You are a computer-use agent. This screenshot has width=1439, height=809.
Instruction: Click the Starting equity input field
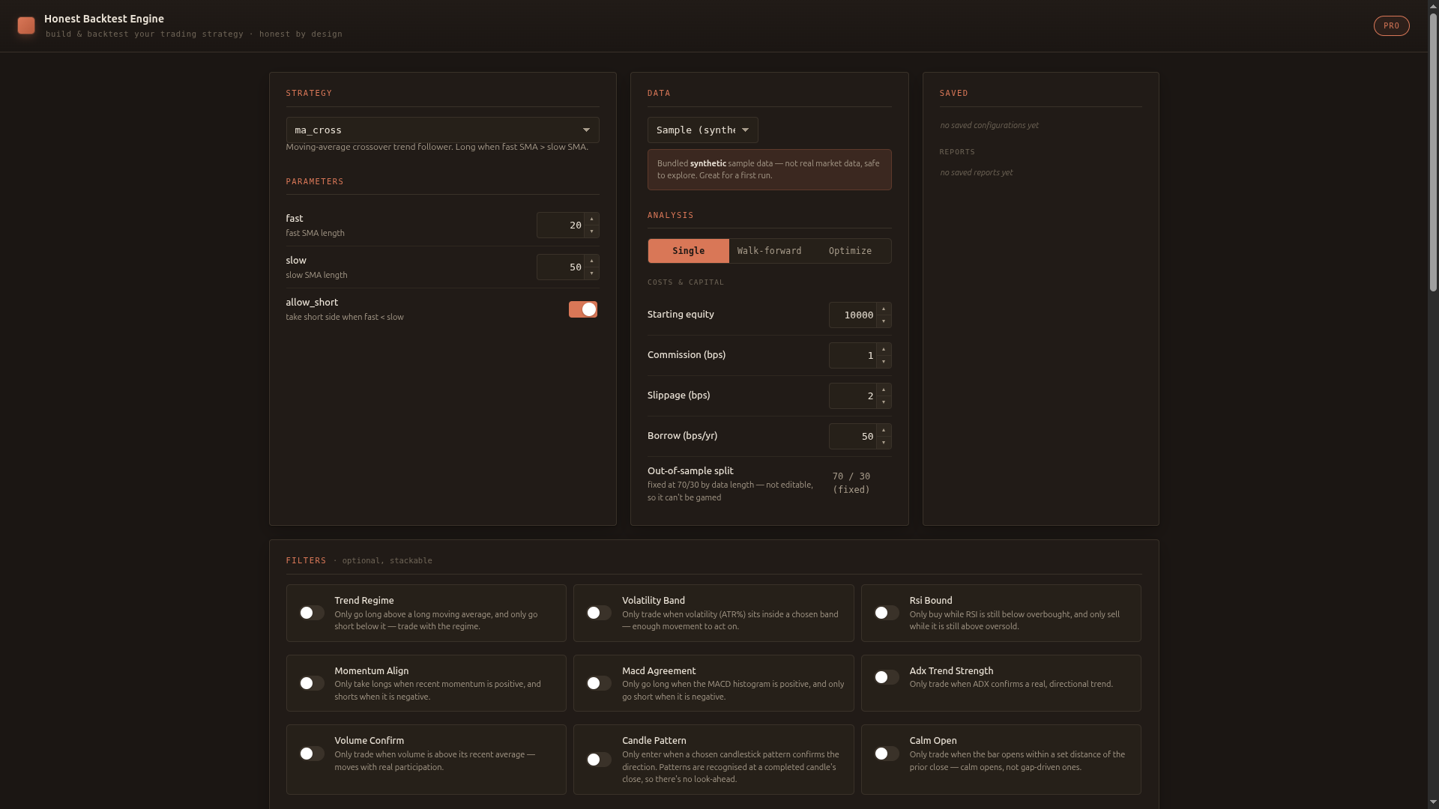click(853, 315)
